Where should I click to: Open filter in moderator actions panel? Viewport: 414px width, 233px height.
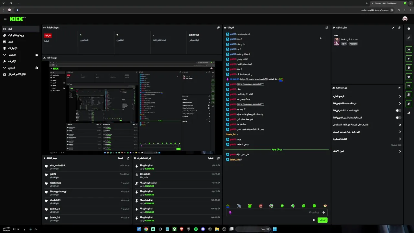click(x=211, y=158)
